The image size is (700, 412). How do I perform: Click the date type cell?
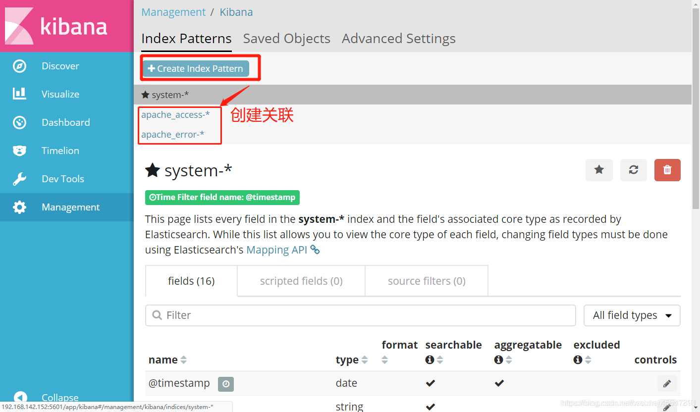click(346, 383)
